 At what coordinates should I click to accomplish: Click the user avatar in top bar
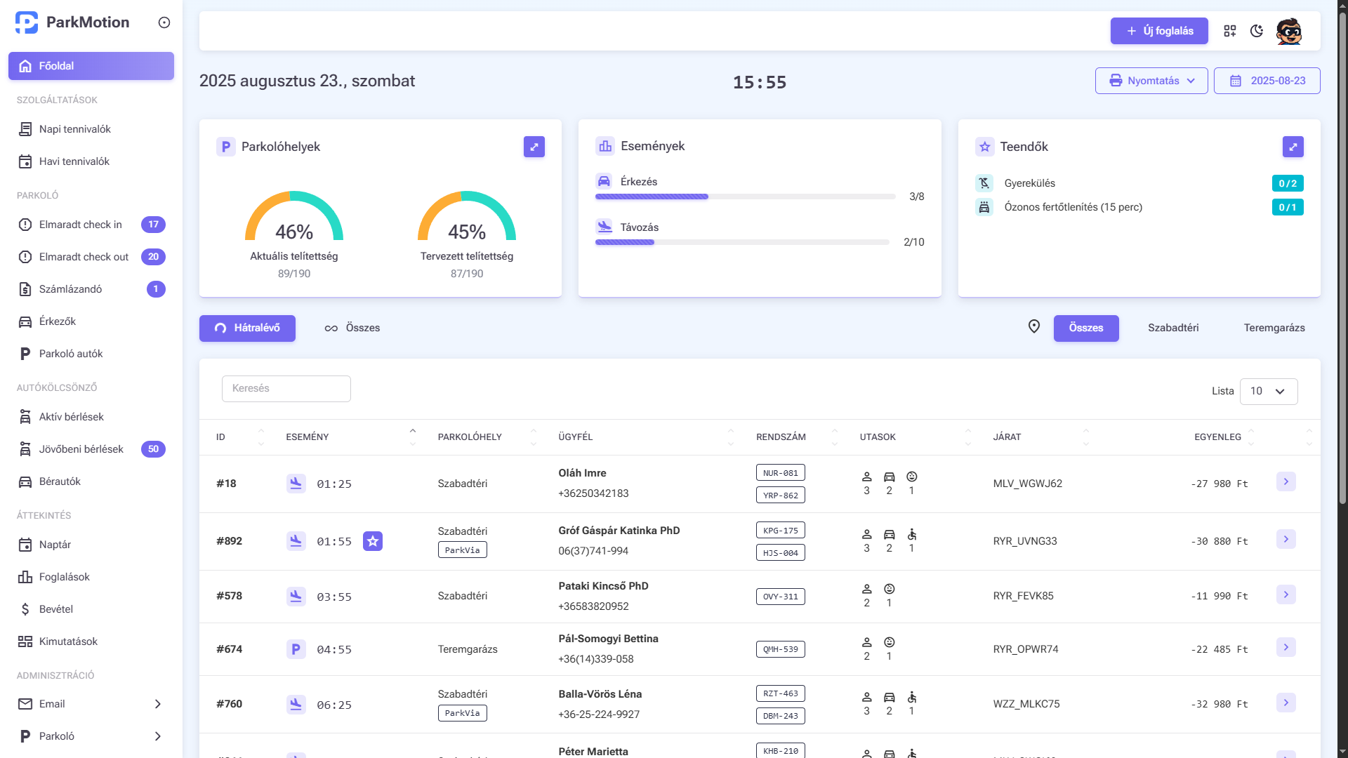1289,31
